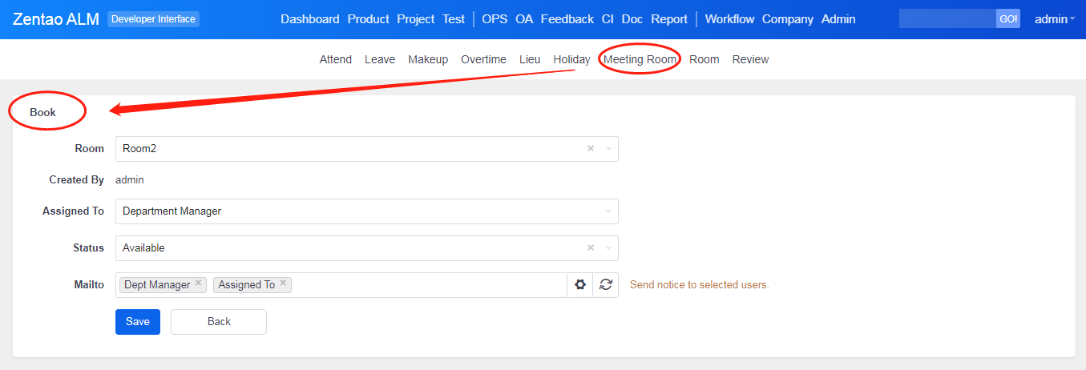Click the Back button

click(x=219, y=322)
